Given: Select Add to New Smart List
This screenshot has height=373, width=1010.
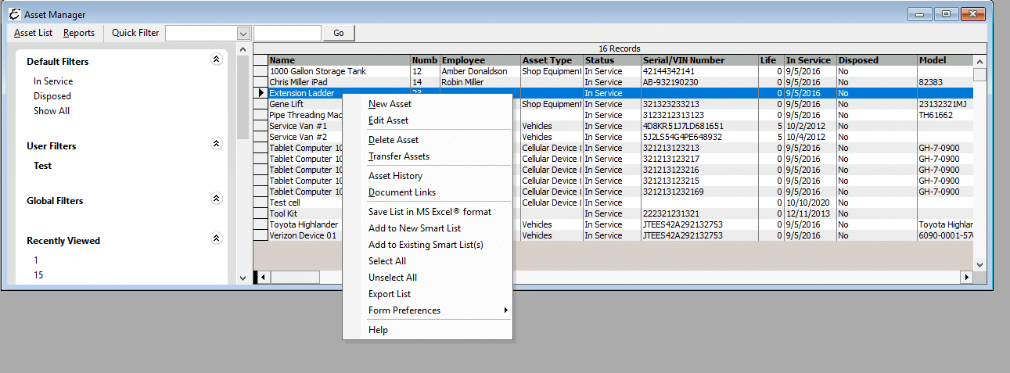Looking at the screenshot, I should [x=427, y=228].
